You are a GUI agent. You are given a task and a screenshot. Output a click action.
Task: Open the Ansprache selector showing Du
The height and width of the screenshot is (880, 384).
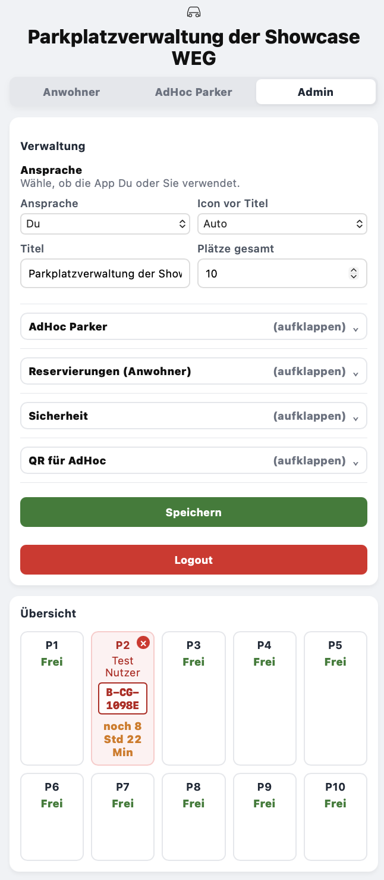tap(105, 224)
